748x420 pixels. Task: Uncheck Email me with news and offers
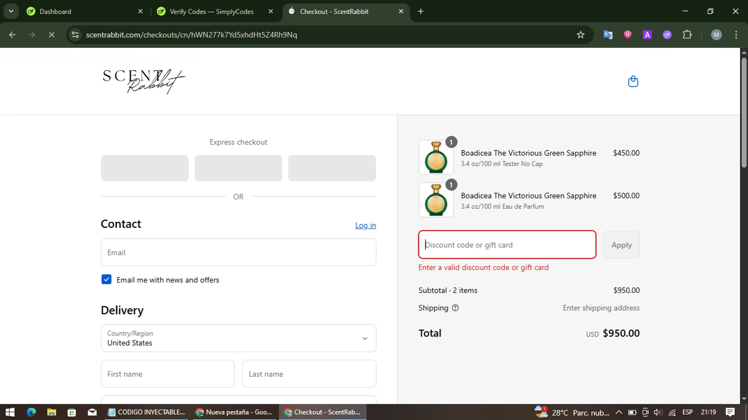pyautogui.click(x=106, y=280)
